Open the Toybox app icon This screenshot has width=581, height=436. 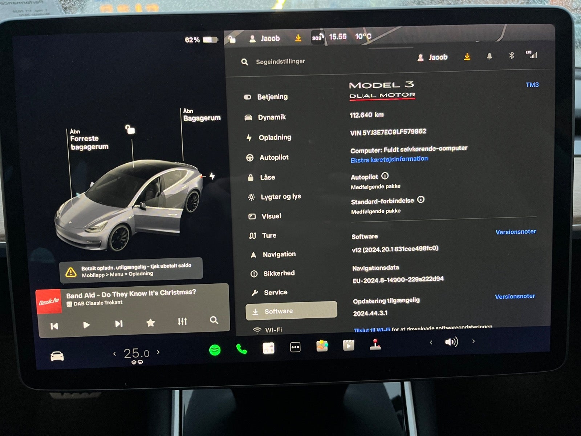(322, 346)
